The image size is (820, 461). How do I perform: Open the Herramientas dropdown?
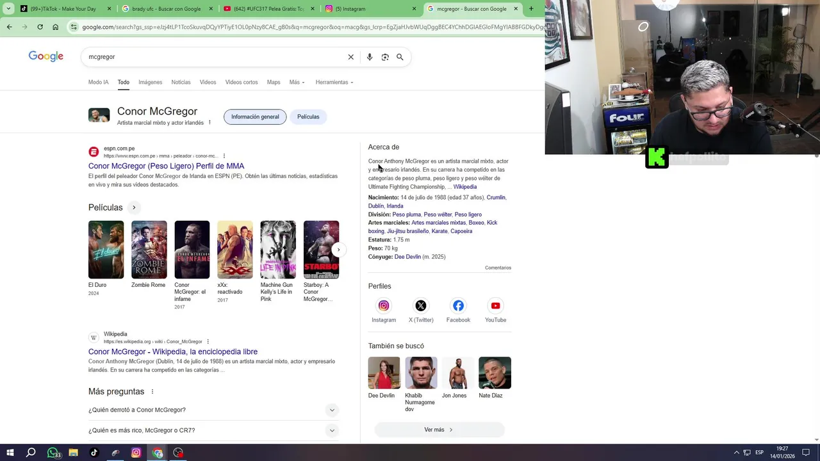[x=334, y=82]
